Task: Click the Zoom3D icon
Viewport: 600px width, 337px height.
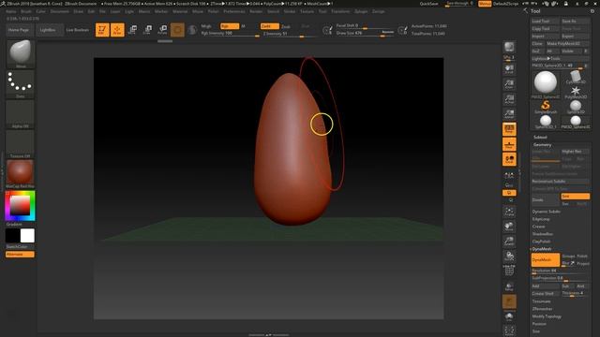Action: point(509,242)
